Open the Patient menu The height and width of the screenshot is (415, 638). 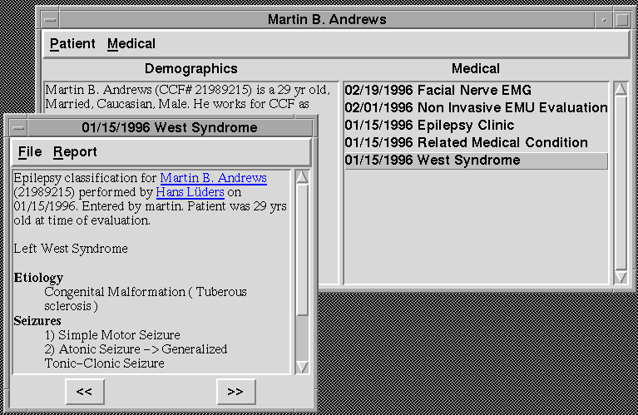click(72, 43)
